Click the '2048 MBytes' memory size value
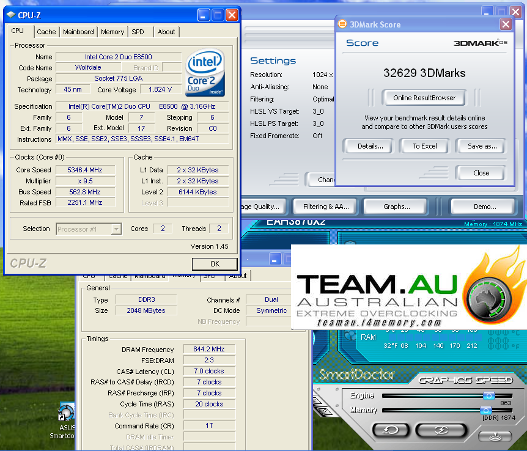The image size is (527, 451). click(146, 310)
